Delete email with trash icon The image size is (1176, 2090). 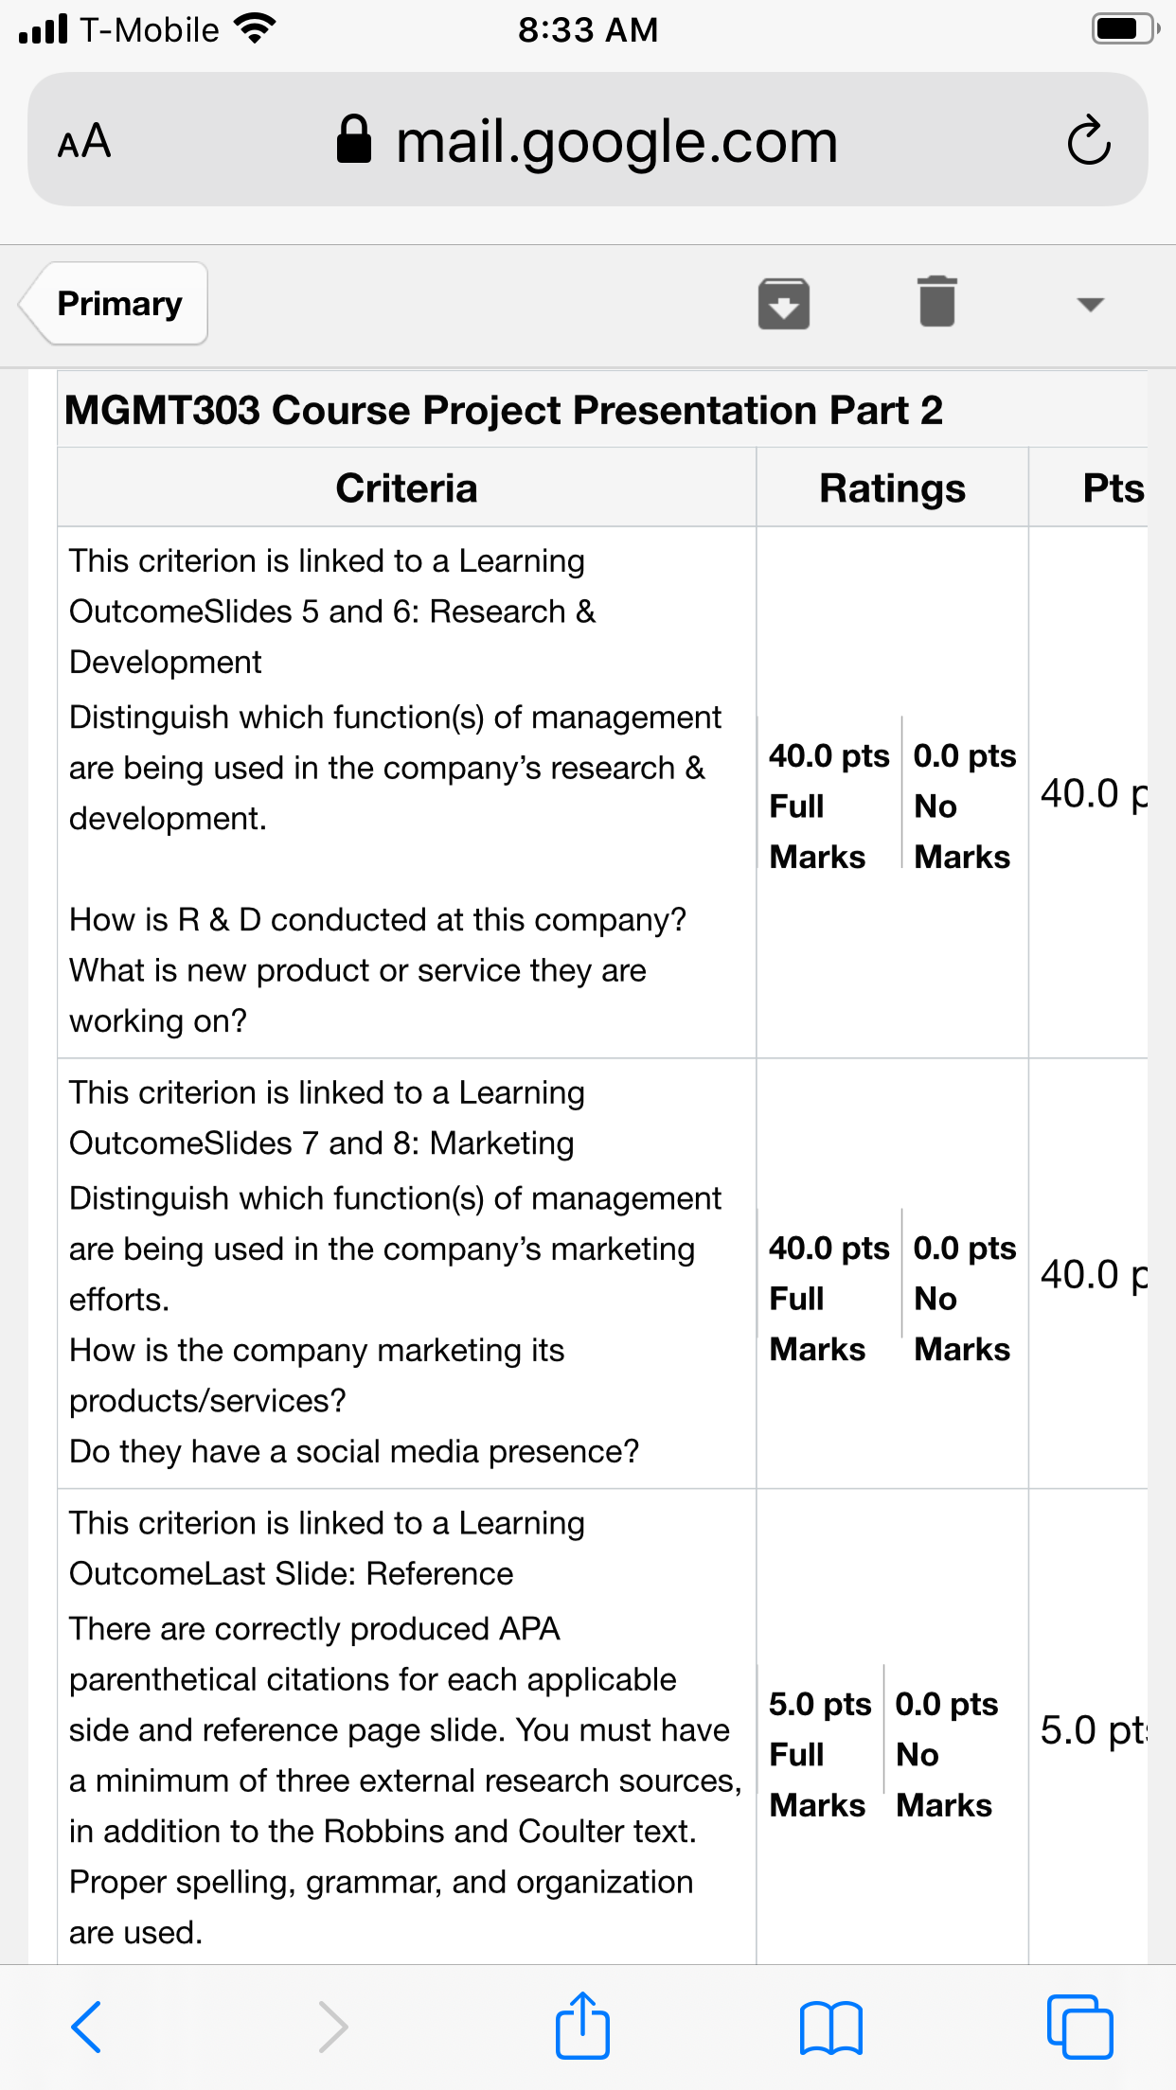coord(937,302)
